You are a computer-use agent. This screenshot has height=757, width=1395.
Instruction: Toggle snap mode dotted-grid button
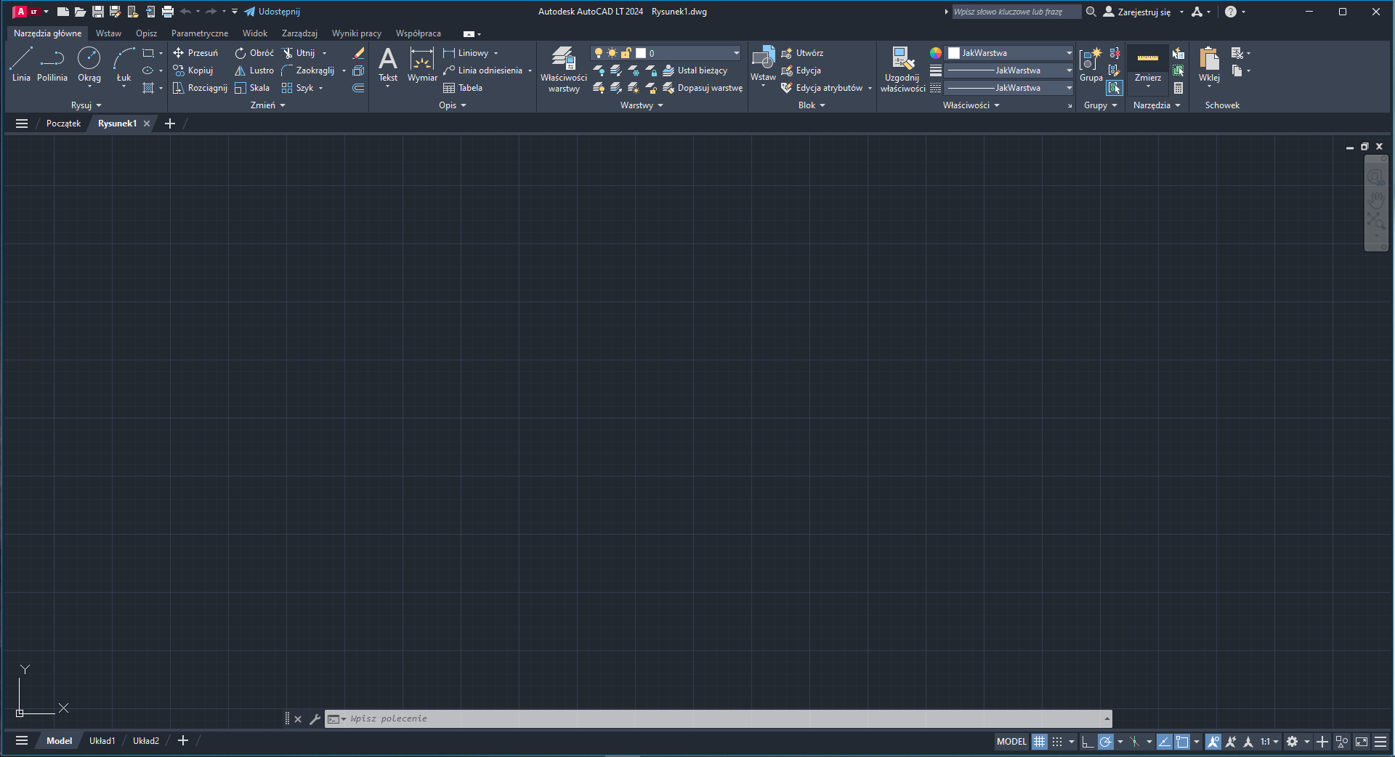1057,742
